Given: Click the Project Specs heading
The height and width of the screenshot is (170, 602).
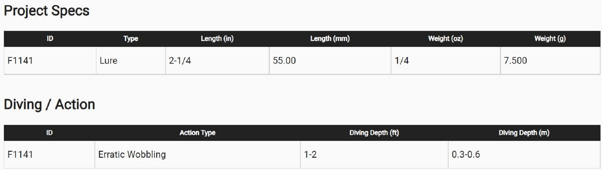Looking at the screenshot, I should click(x=47, y=11).
